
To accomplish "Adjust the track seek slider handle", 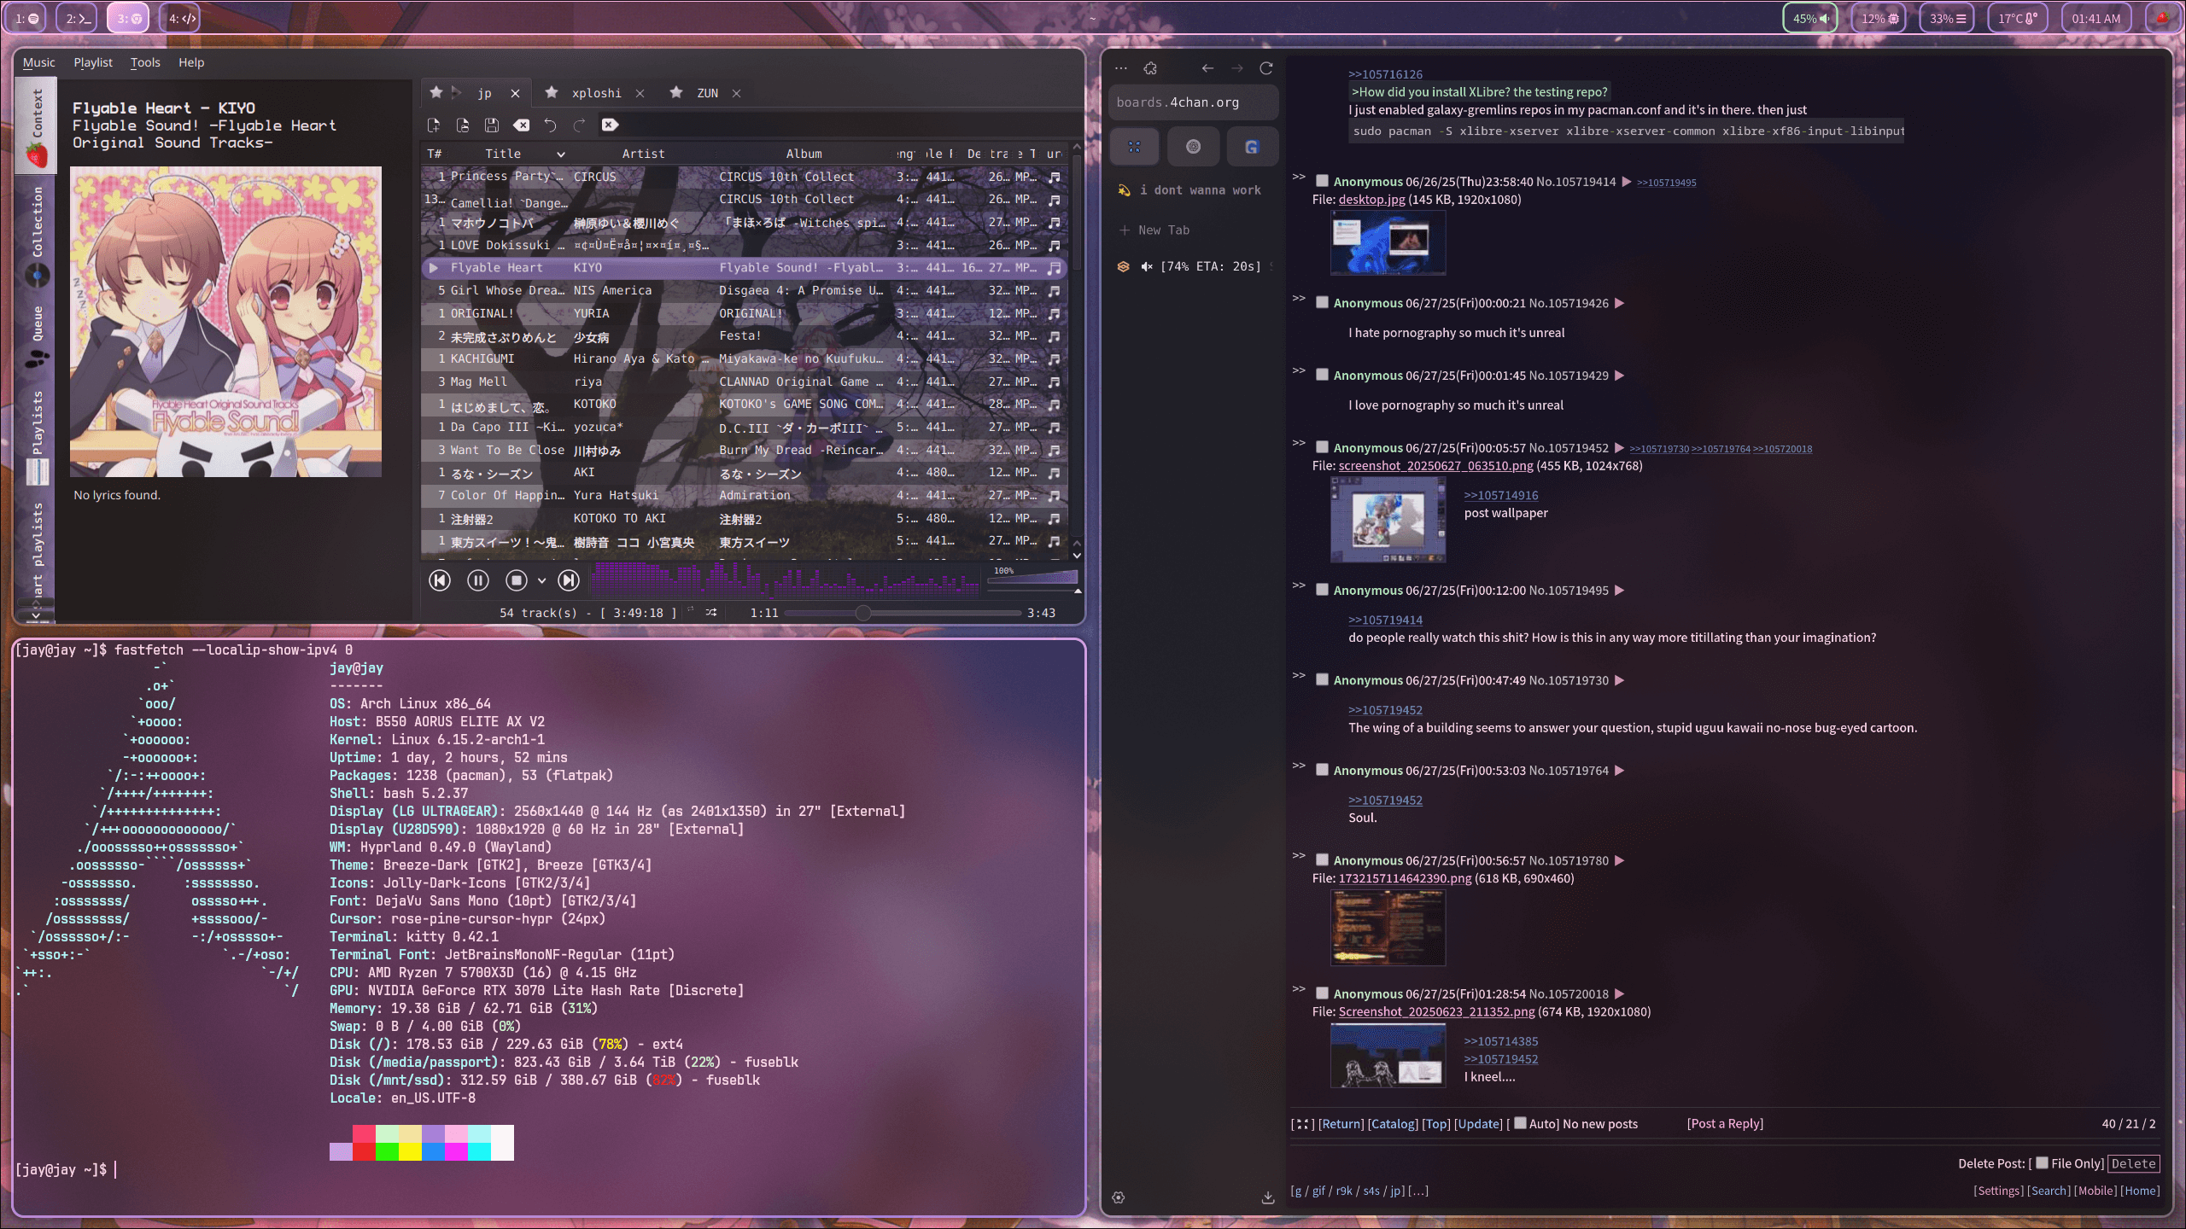I will [863, 613].
